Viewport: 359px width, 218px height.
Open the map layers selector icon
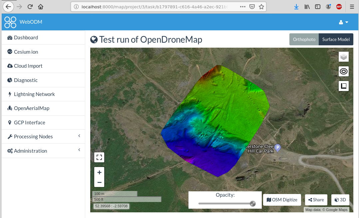[343, 57]
